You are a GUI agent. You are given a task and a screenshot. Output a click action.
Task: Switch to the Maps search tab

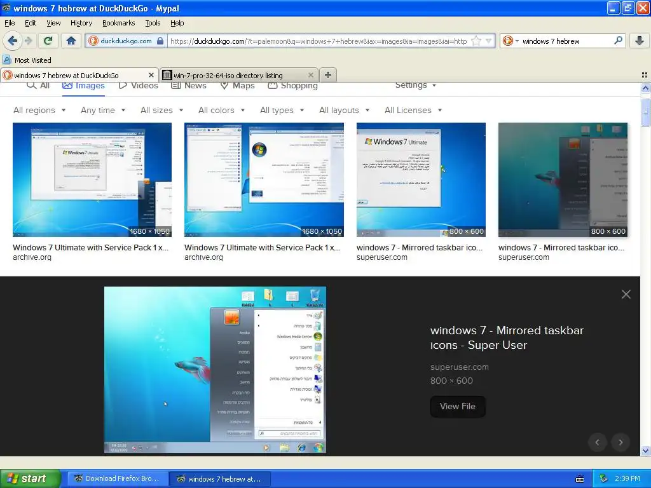click(238, 86)
